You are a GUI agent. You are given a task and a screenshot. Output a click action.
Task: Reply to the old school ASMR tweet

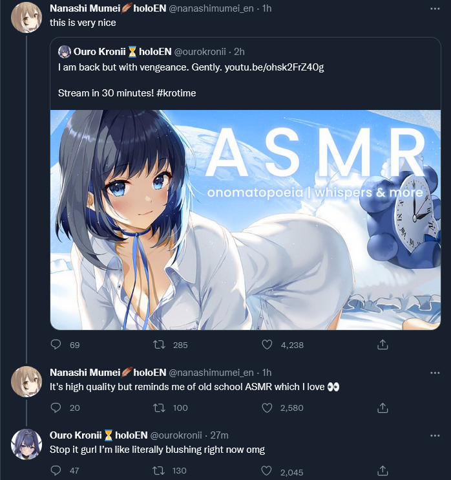point(56,408)
